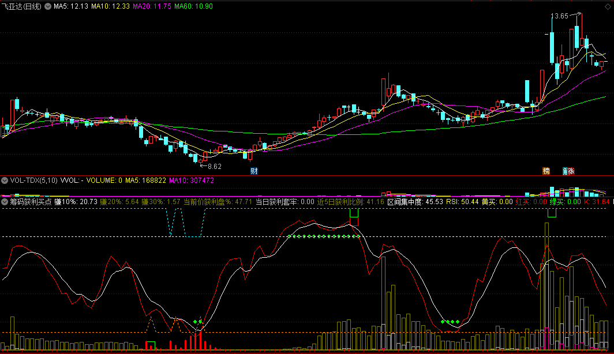Click the 13.65 high price label
The height and width of the screenshot is (354, 614).
pos(559,16)
